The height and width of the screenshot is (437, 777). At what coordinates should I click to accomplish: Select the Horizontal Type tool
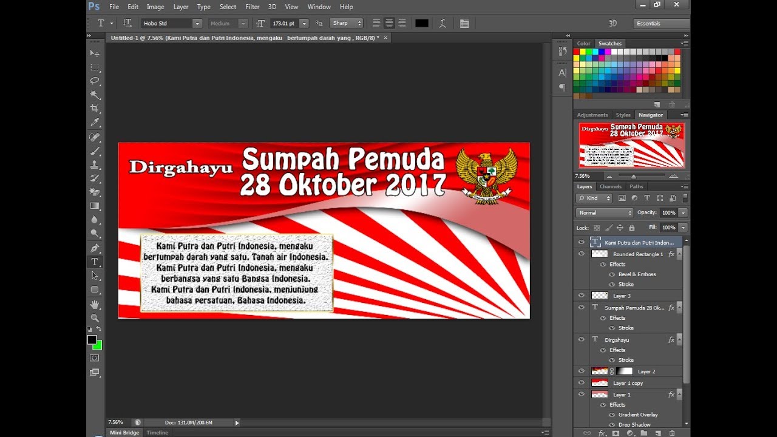(x=95, y=262)
